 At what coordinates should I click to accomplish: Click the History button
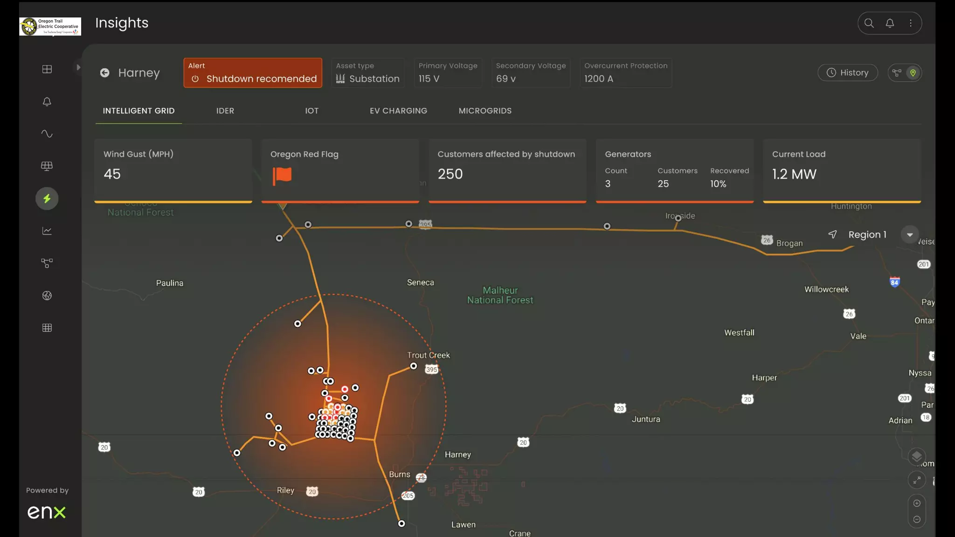847,73
